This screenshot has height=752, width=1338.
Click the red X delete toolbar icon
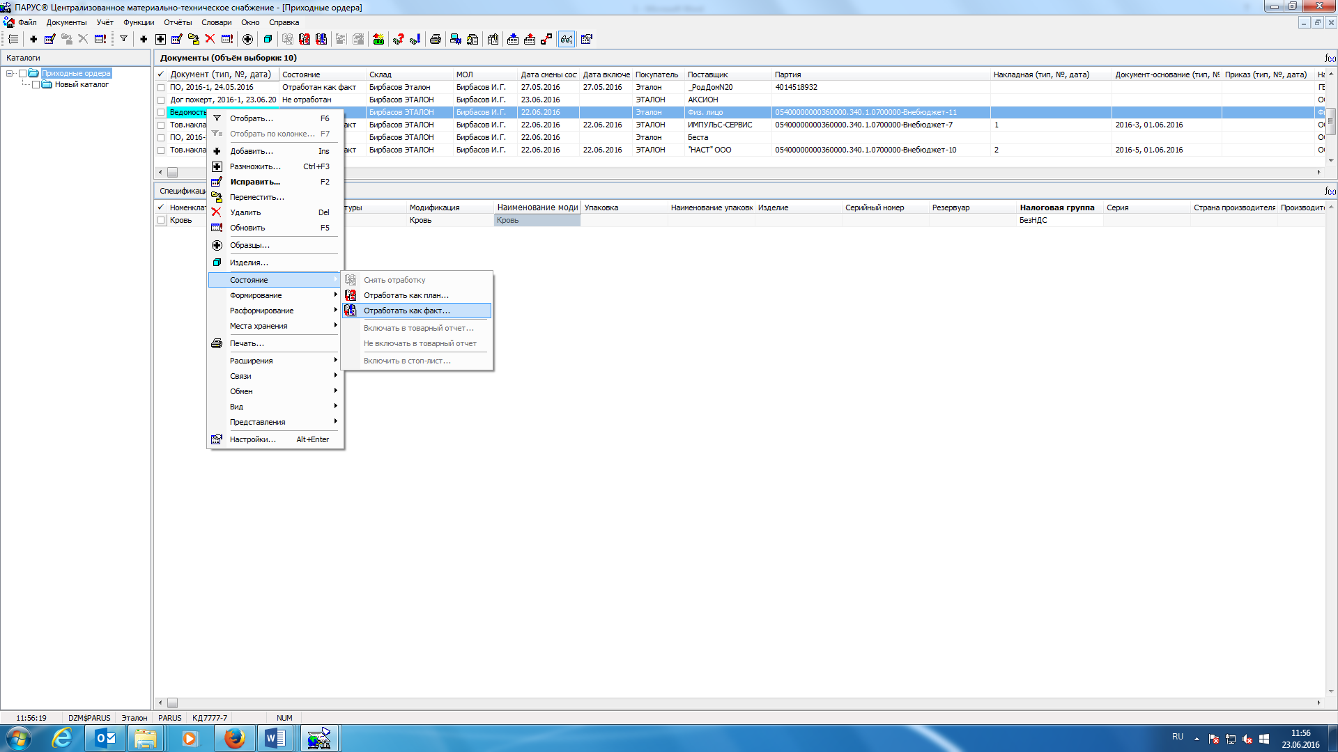click(210, 39)
